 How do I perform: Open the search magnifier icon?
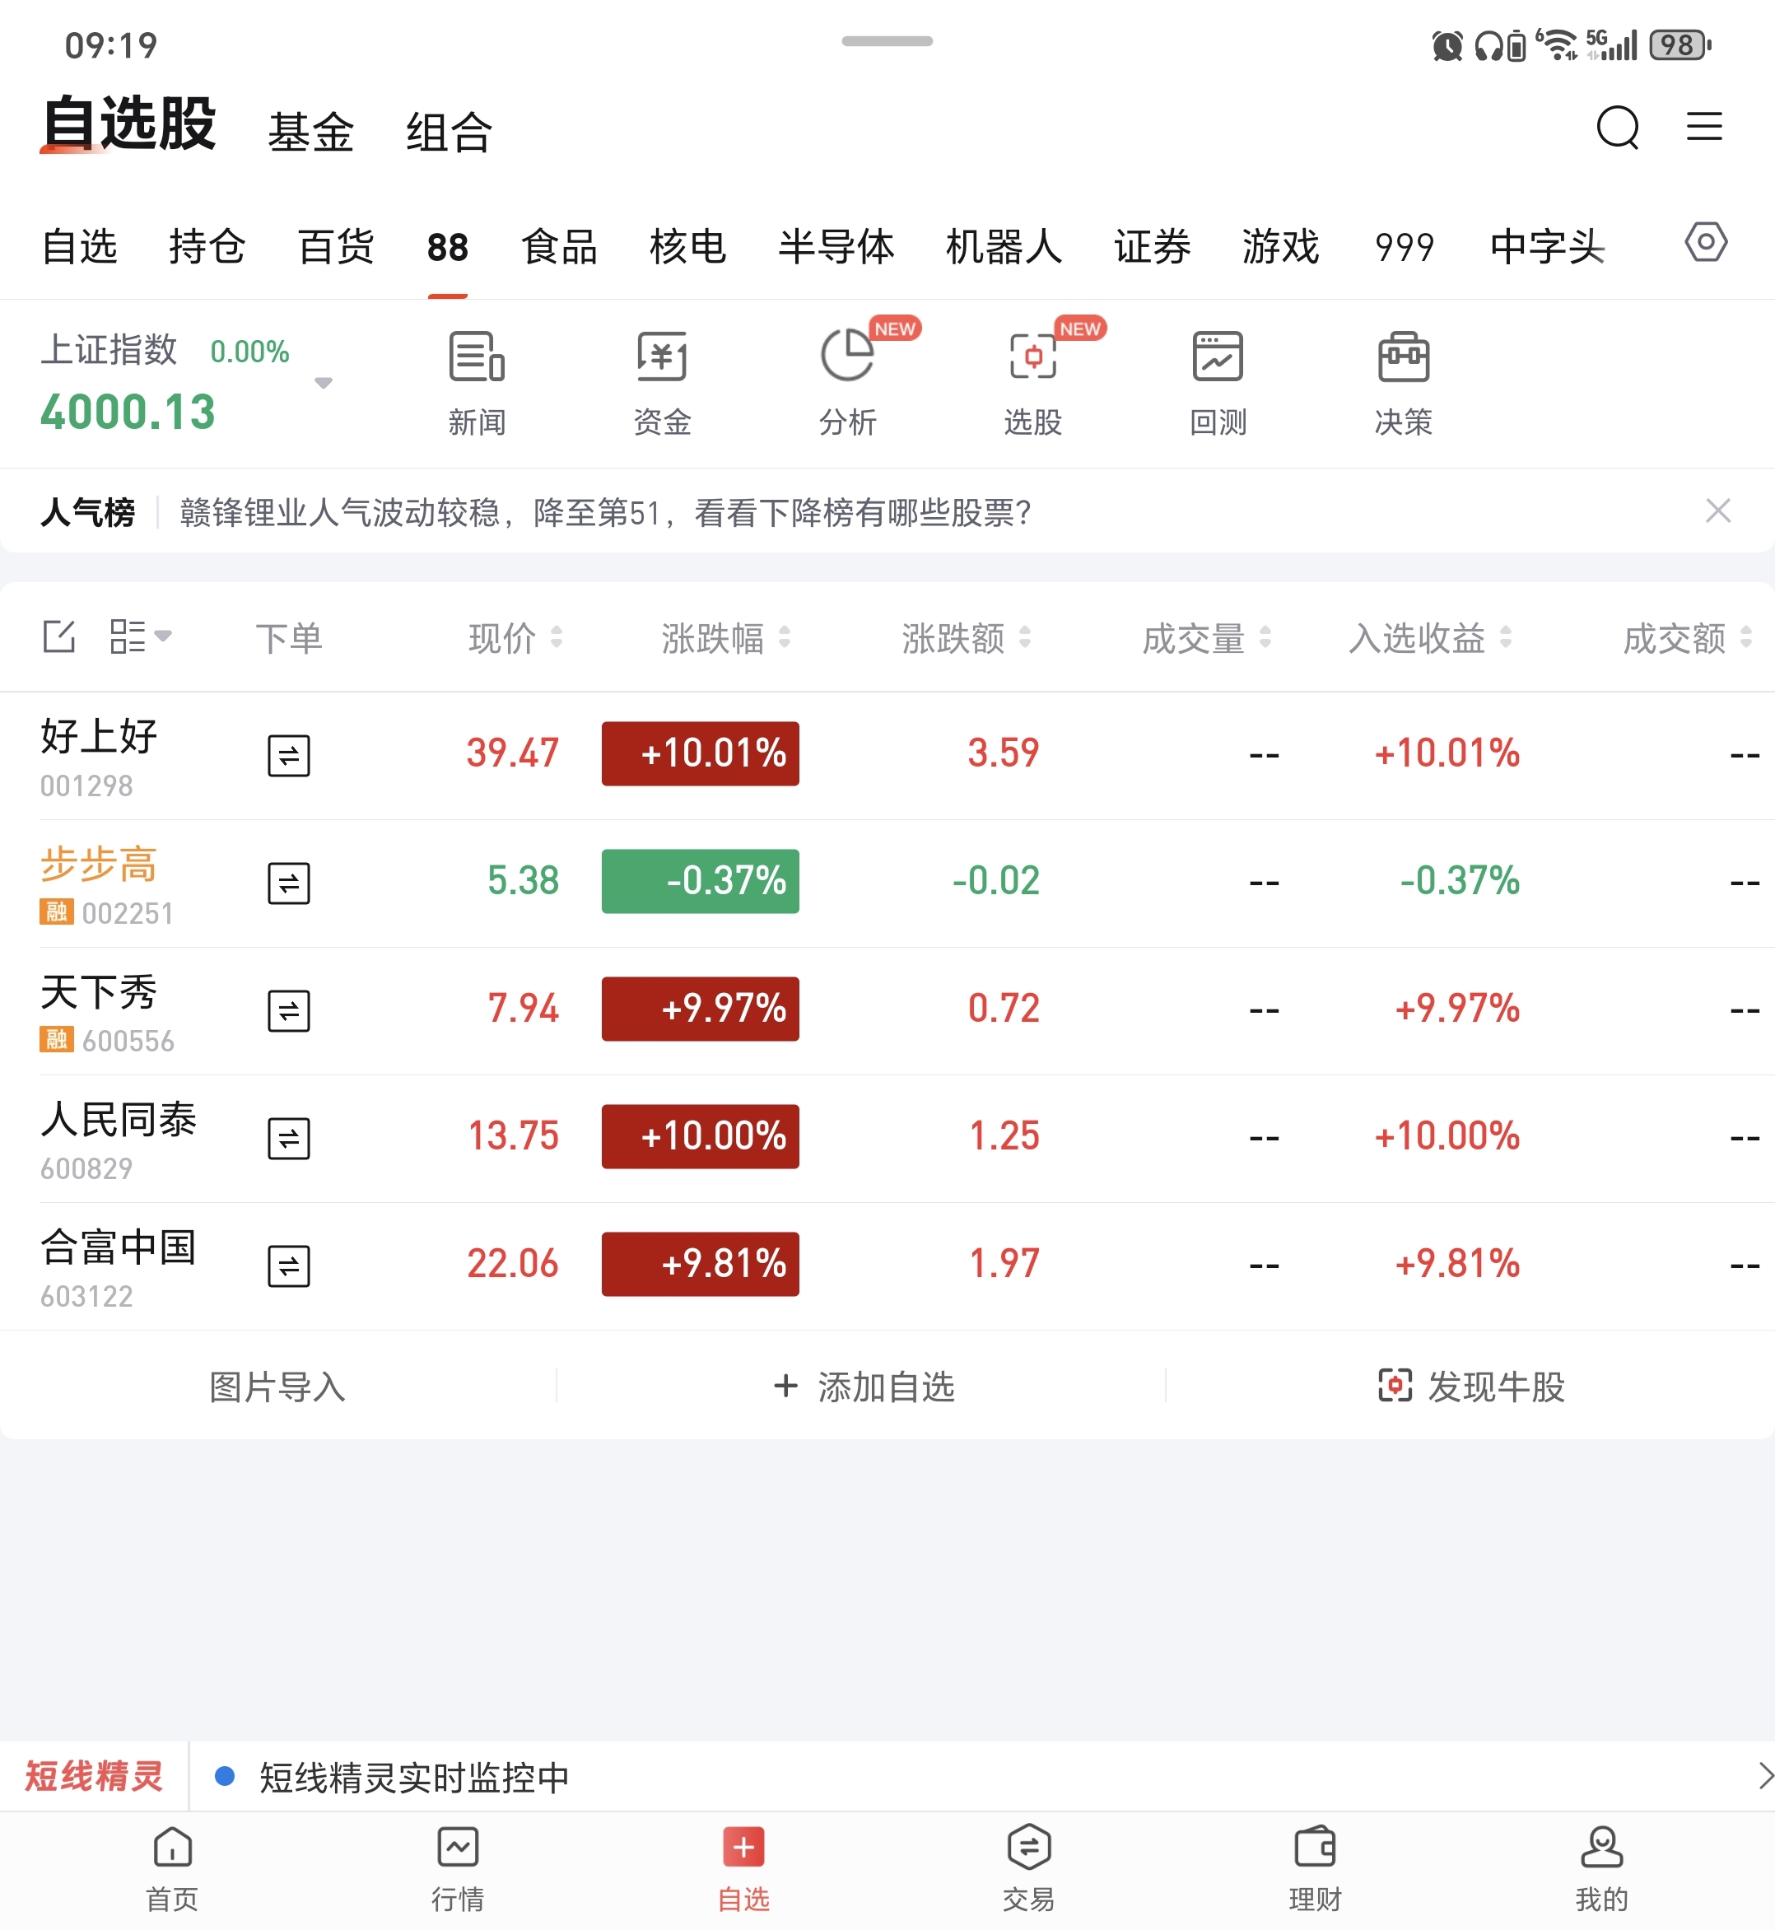[1617, 127]
